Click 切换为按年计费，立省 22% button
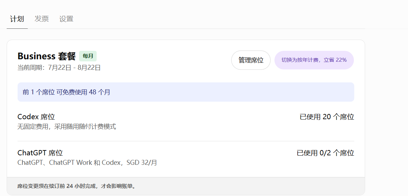 pos(314,60)
